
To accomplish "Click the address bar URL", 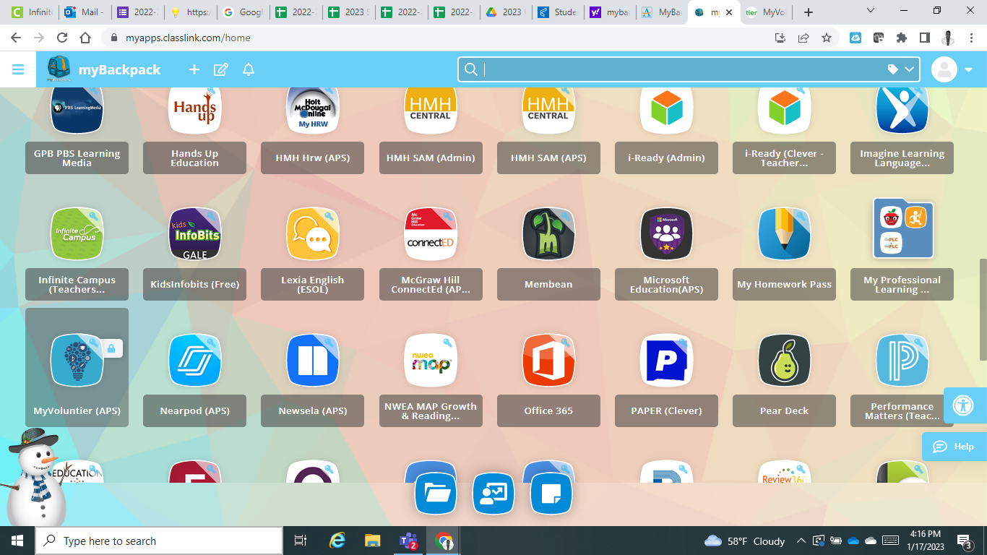I will click(x=188, y=38).
